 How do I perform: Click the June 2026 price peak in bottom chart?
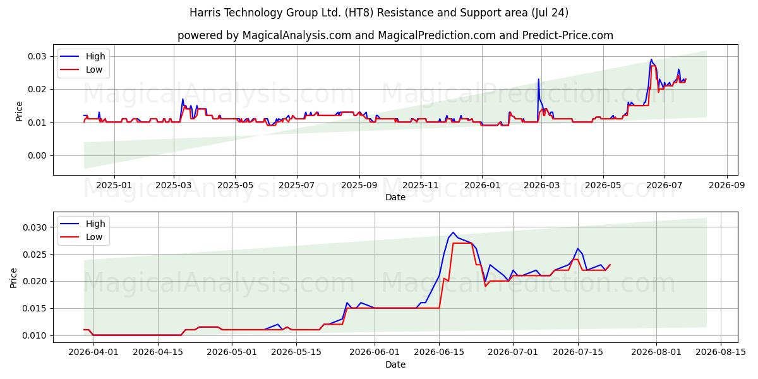click(453, 232)
